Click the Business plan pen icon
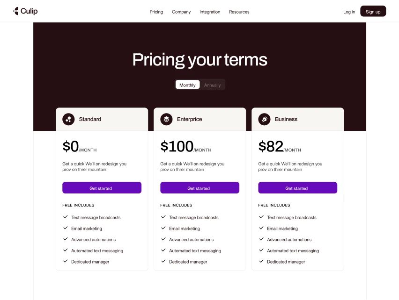This screenshot has height=300, width=399. click(264, 119)
